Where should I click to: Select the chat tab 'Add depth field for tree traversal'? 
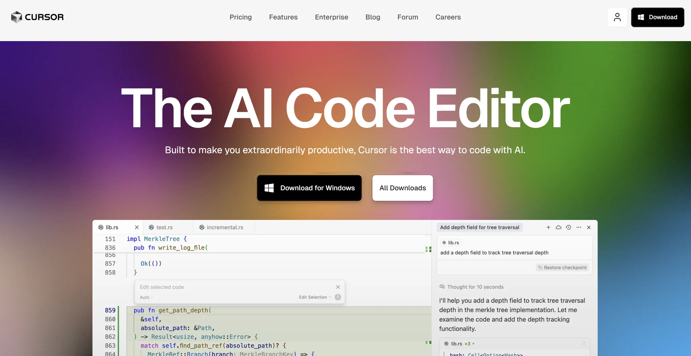(479, 228)
